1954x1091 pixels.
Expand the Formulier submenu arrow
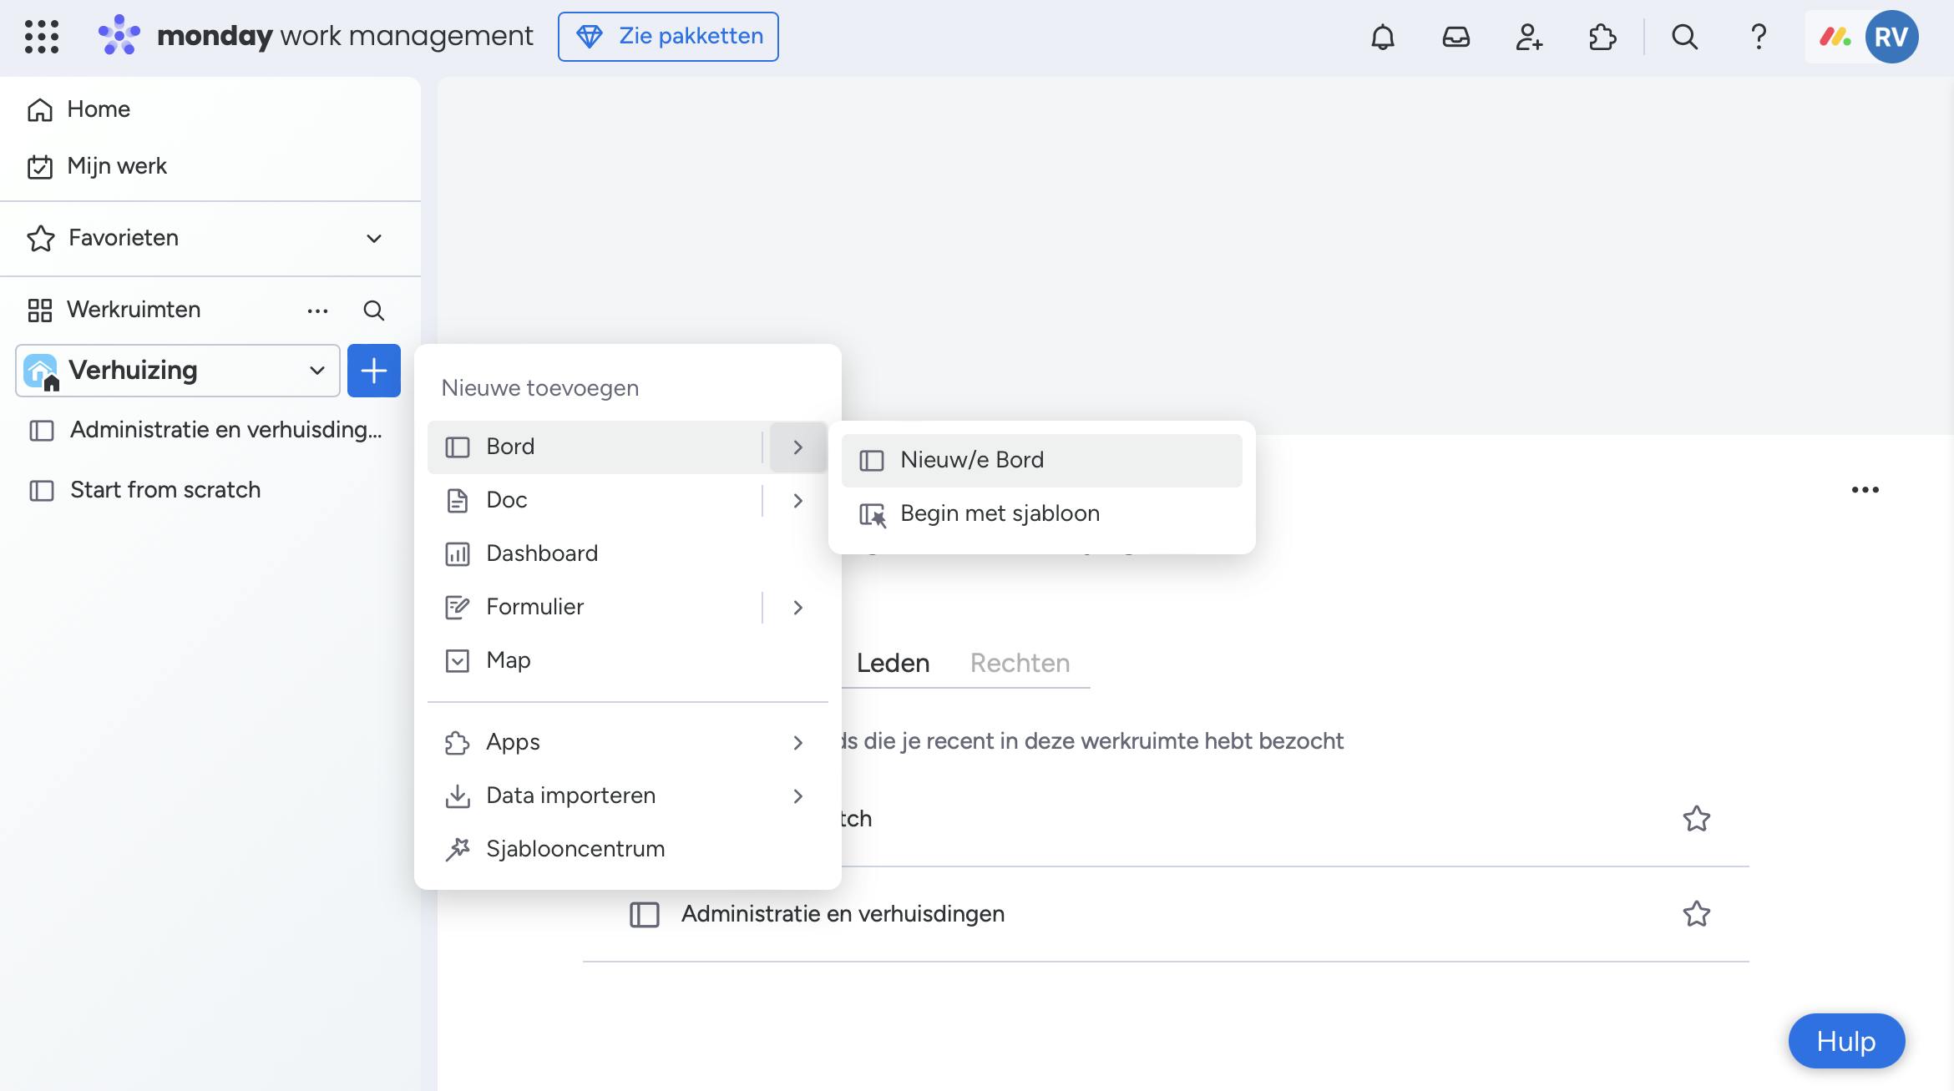(797, 608)
